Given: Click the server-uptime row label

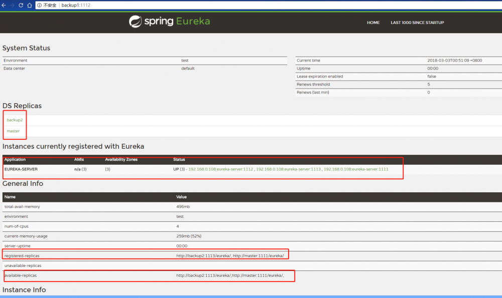Looking at the screenshot, I should (x=17, y=246).
